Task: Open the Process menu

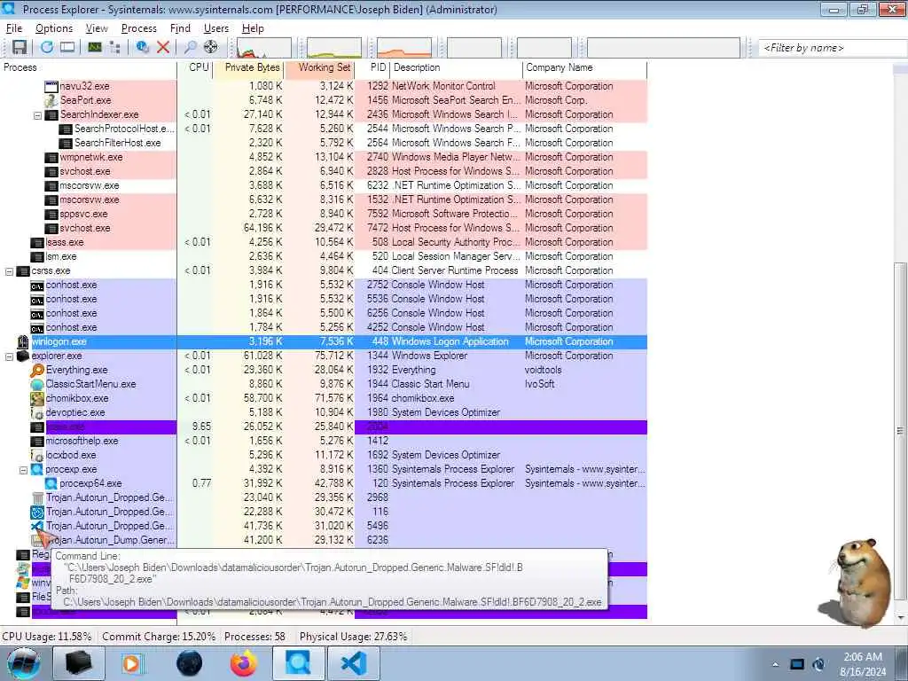Action: pos(139,28)
